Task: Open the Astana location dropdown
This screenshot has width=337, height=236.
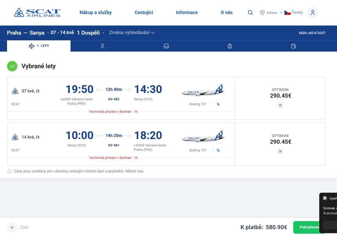Action: pyautogui.click(x=271, y=13)
